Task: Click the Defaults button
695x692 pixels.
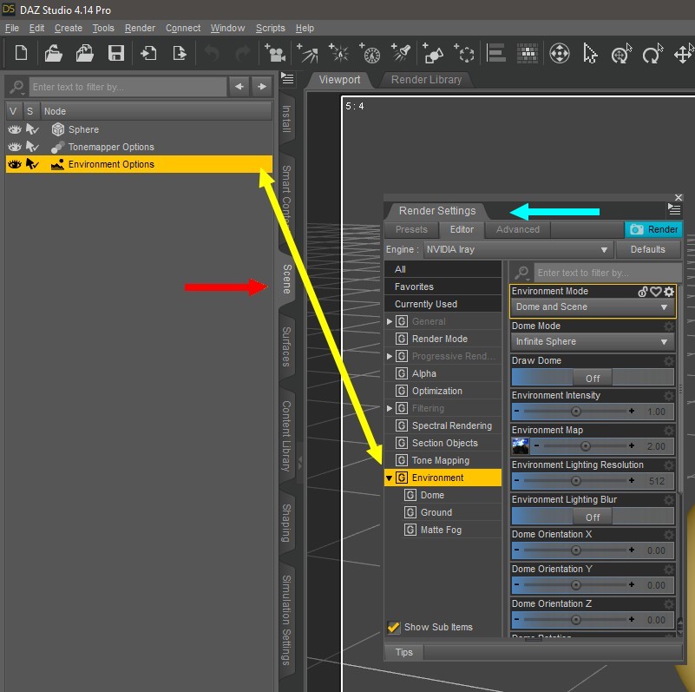Action: click(647, 249)
